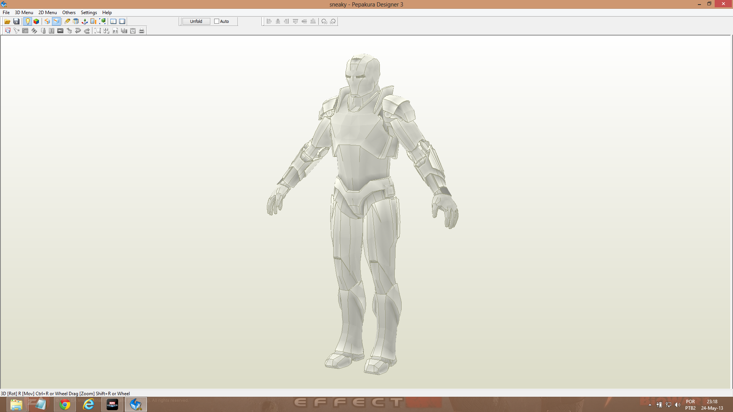Choose the join/disjoin connected-nodes tool

(16, 31)
